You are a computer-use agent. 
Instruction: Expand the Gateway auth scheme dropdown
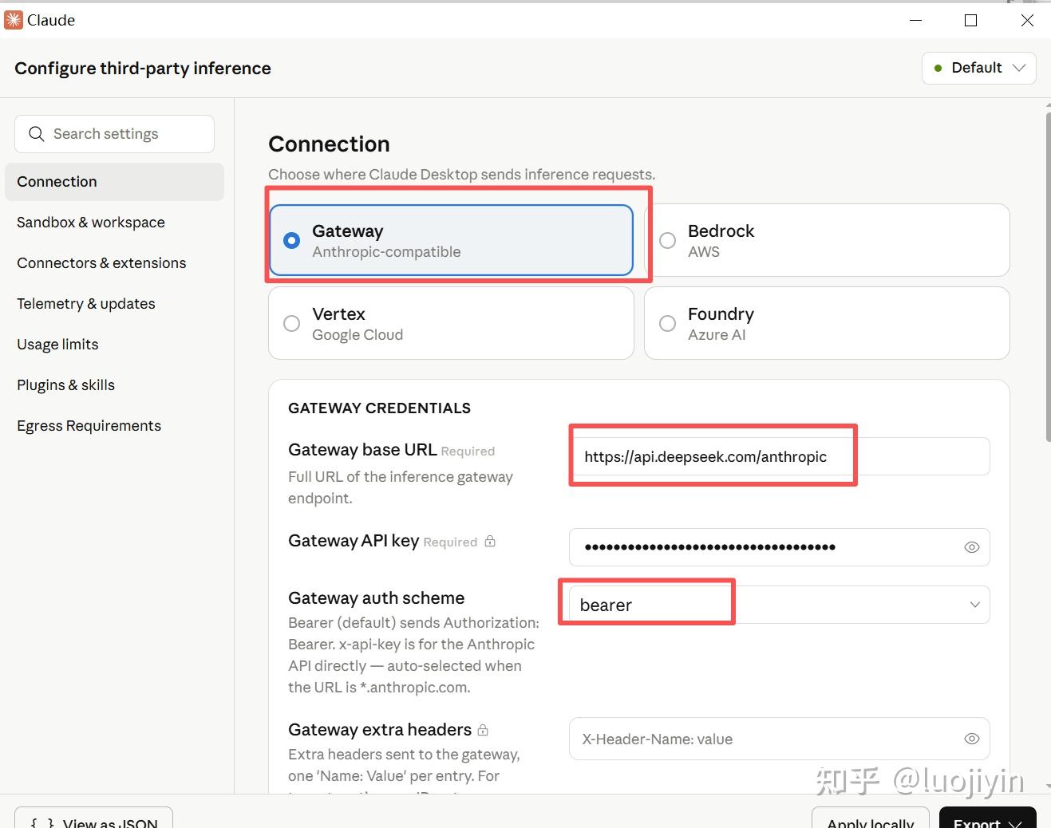pyautogui.click(x=779, y=605)
